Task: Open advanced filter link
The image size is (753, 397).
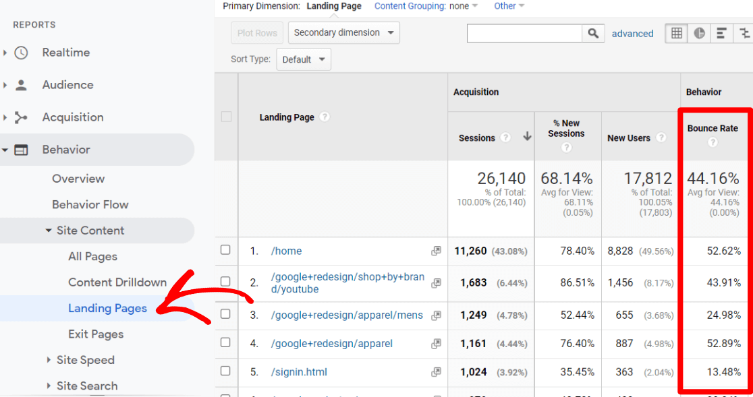Action: click(632, 34)
